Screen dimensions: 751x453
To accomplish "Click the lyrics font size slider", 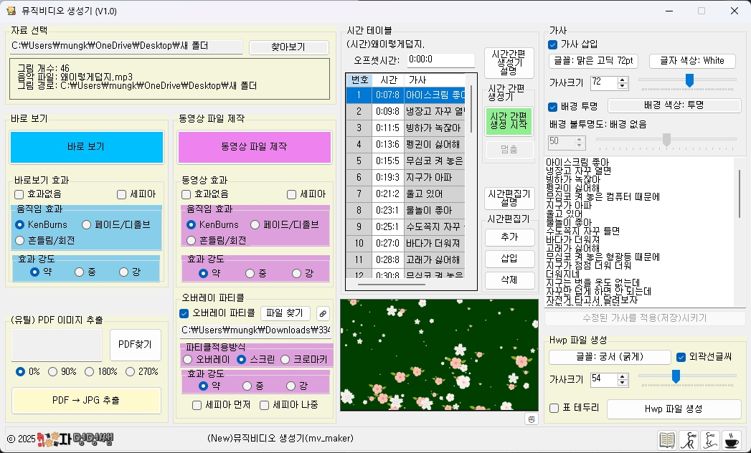I will click(687, 80).
